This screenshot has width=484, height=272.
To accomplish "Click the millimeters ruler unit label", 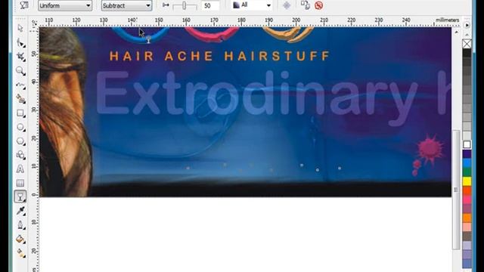I will coord(447,20).
